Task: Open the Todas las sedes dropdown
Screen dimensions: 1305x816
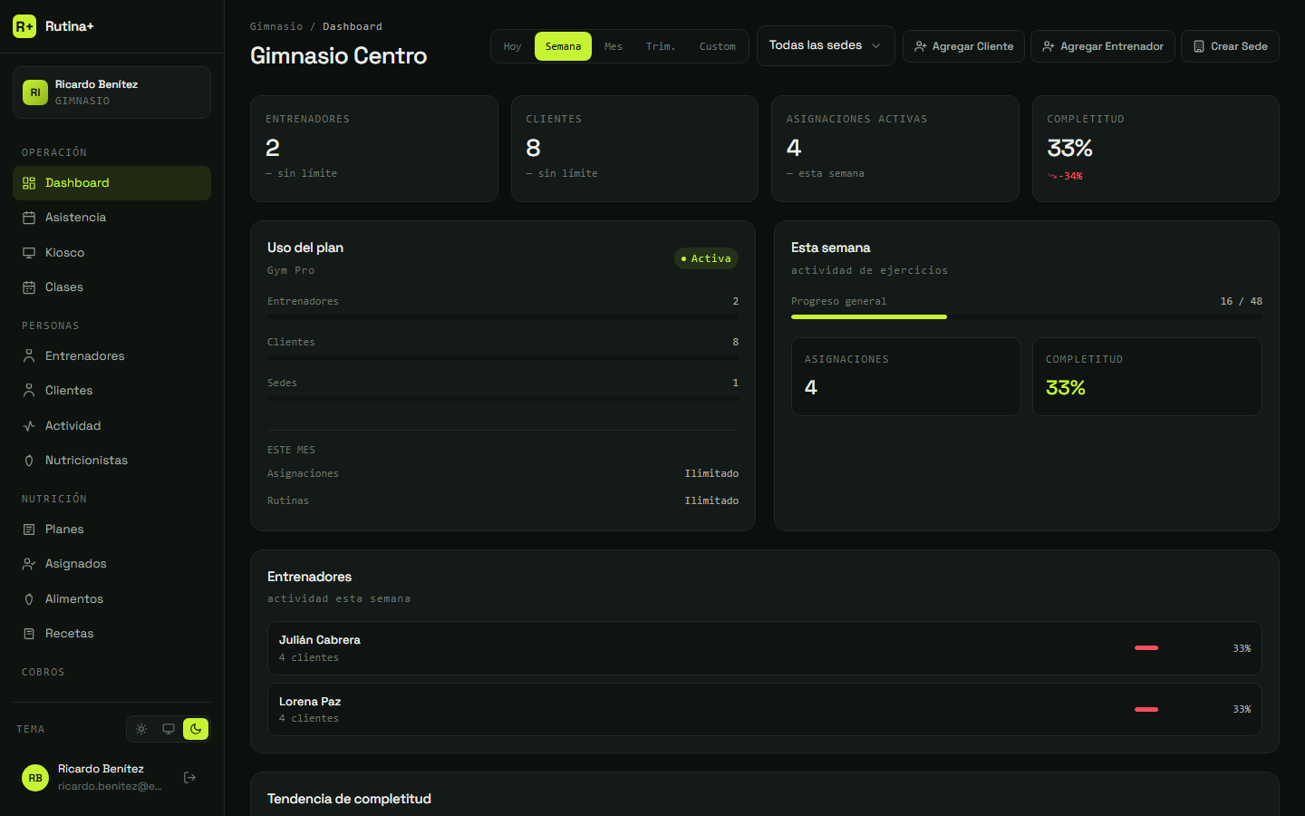Action: [826, 45]
